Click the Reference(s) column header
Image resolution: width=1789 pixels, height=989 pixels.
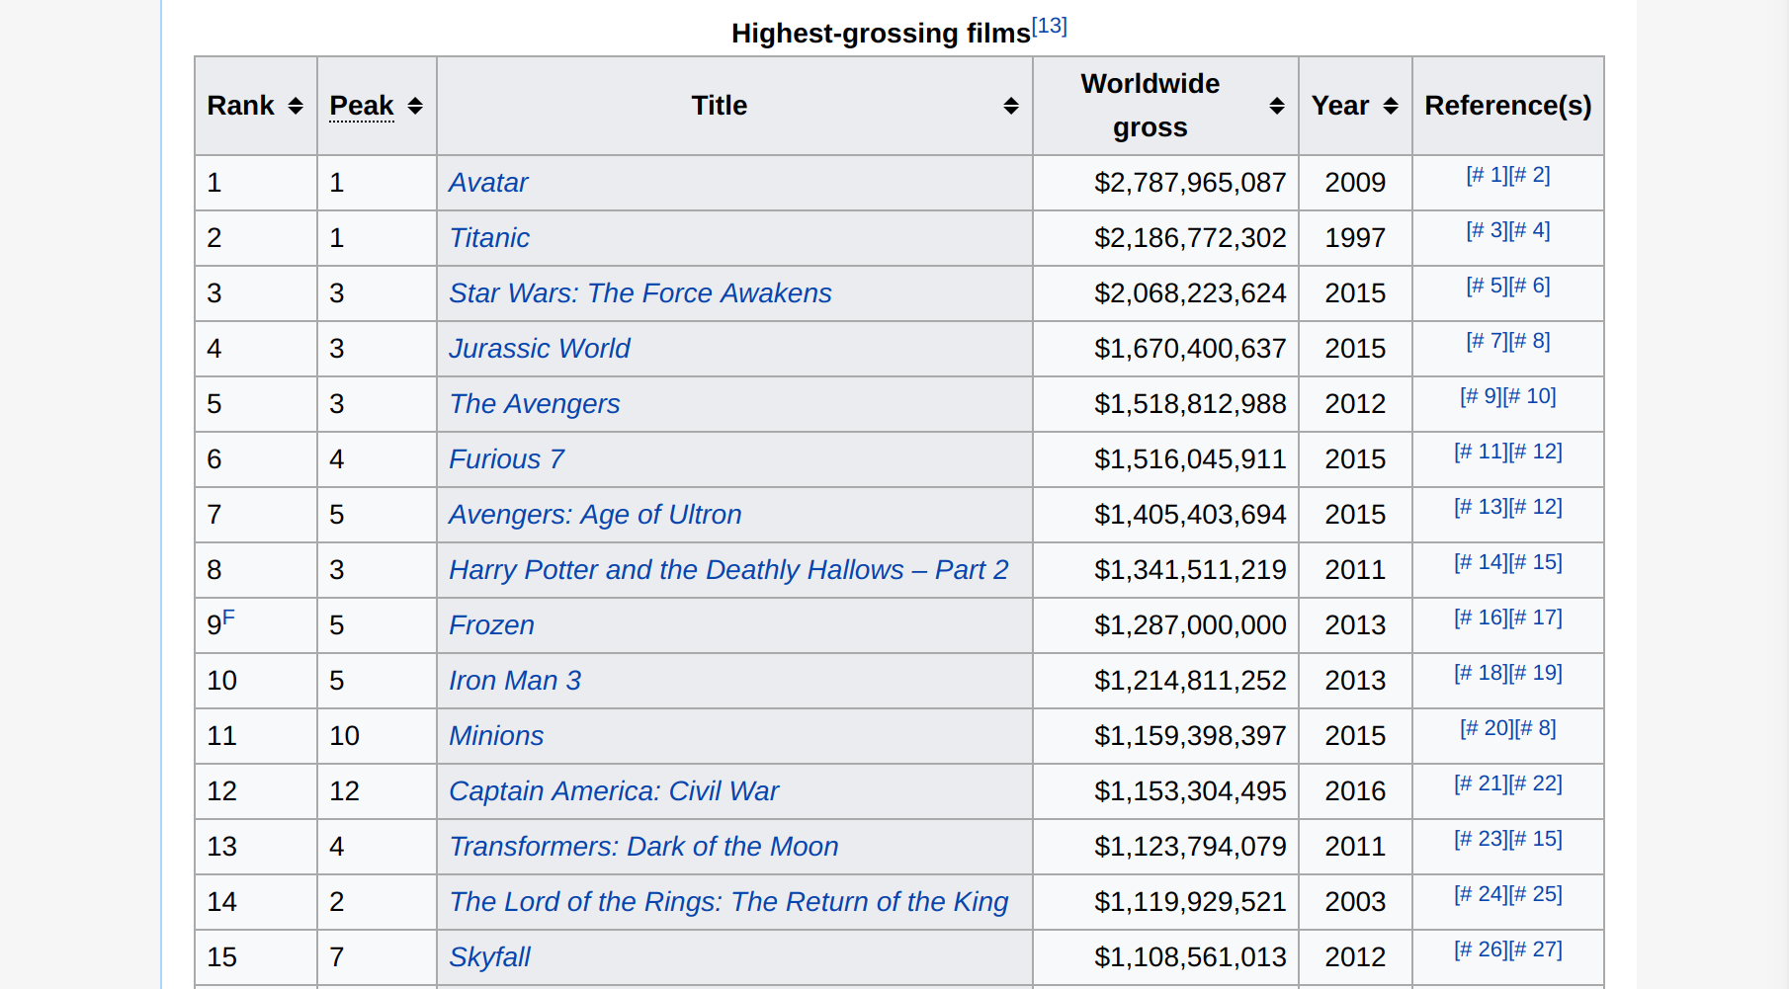(x=1508, y=106)
